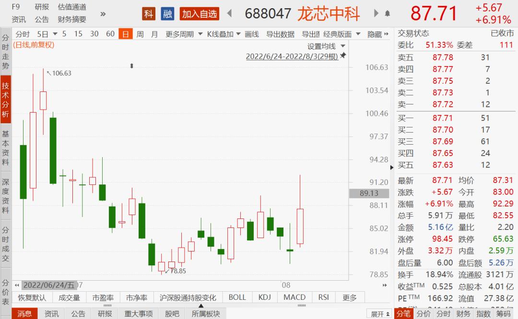This screenshot has height=319, width=518.
Task: Click the chart divider handle above candles
Action: pyautogui.click(x=131, y=66)
